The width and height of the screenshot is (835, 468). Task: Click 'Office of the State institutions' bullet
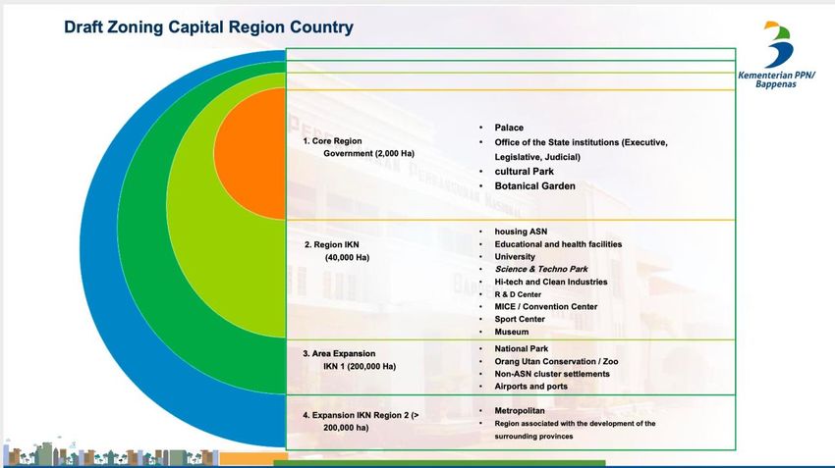click(581, 149)
